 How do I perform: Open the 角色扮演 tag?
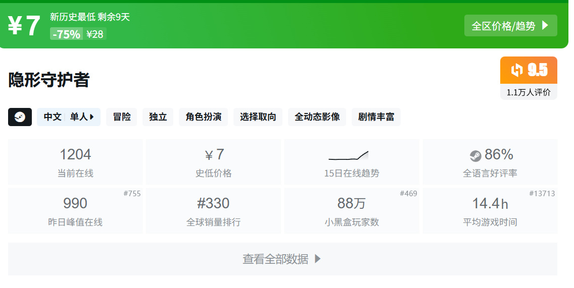203,117
